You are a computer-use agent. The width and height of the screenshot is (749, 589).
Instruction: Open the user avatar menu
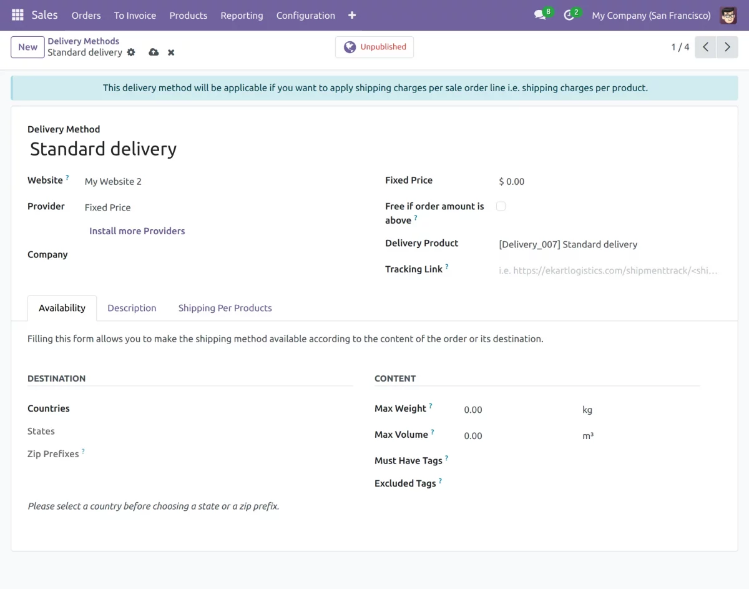[x=728, y=15]
